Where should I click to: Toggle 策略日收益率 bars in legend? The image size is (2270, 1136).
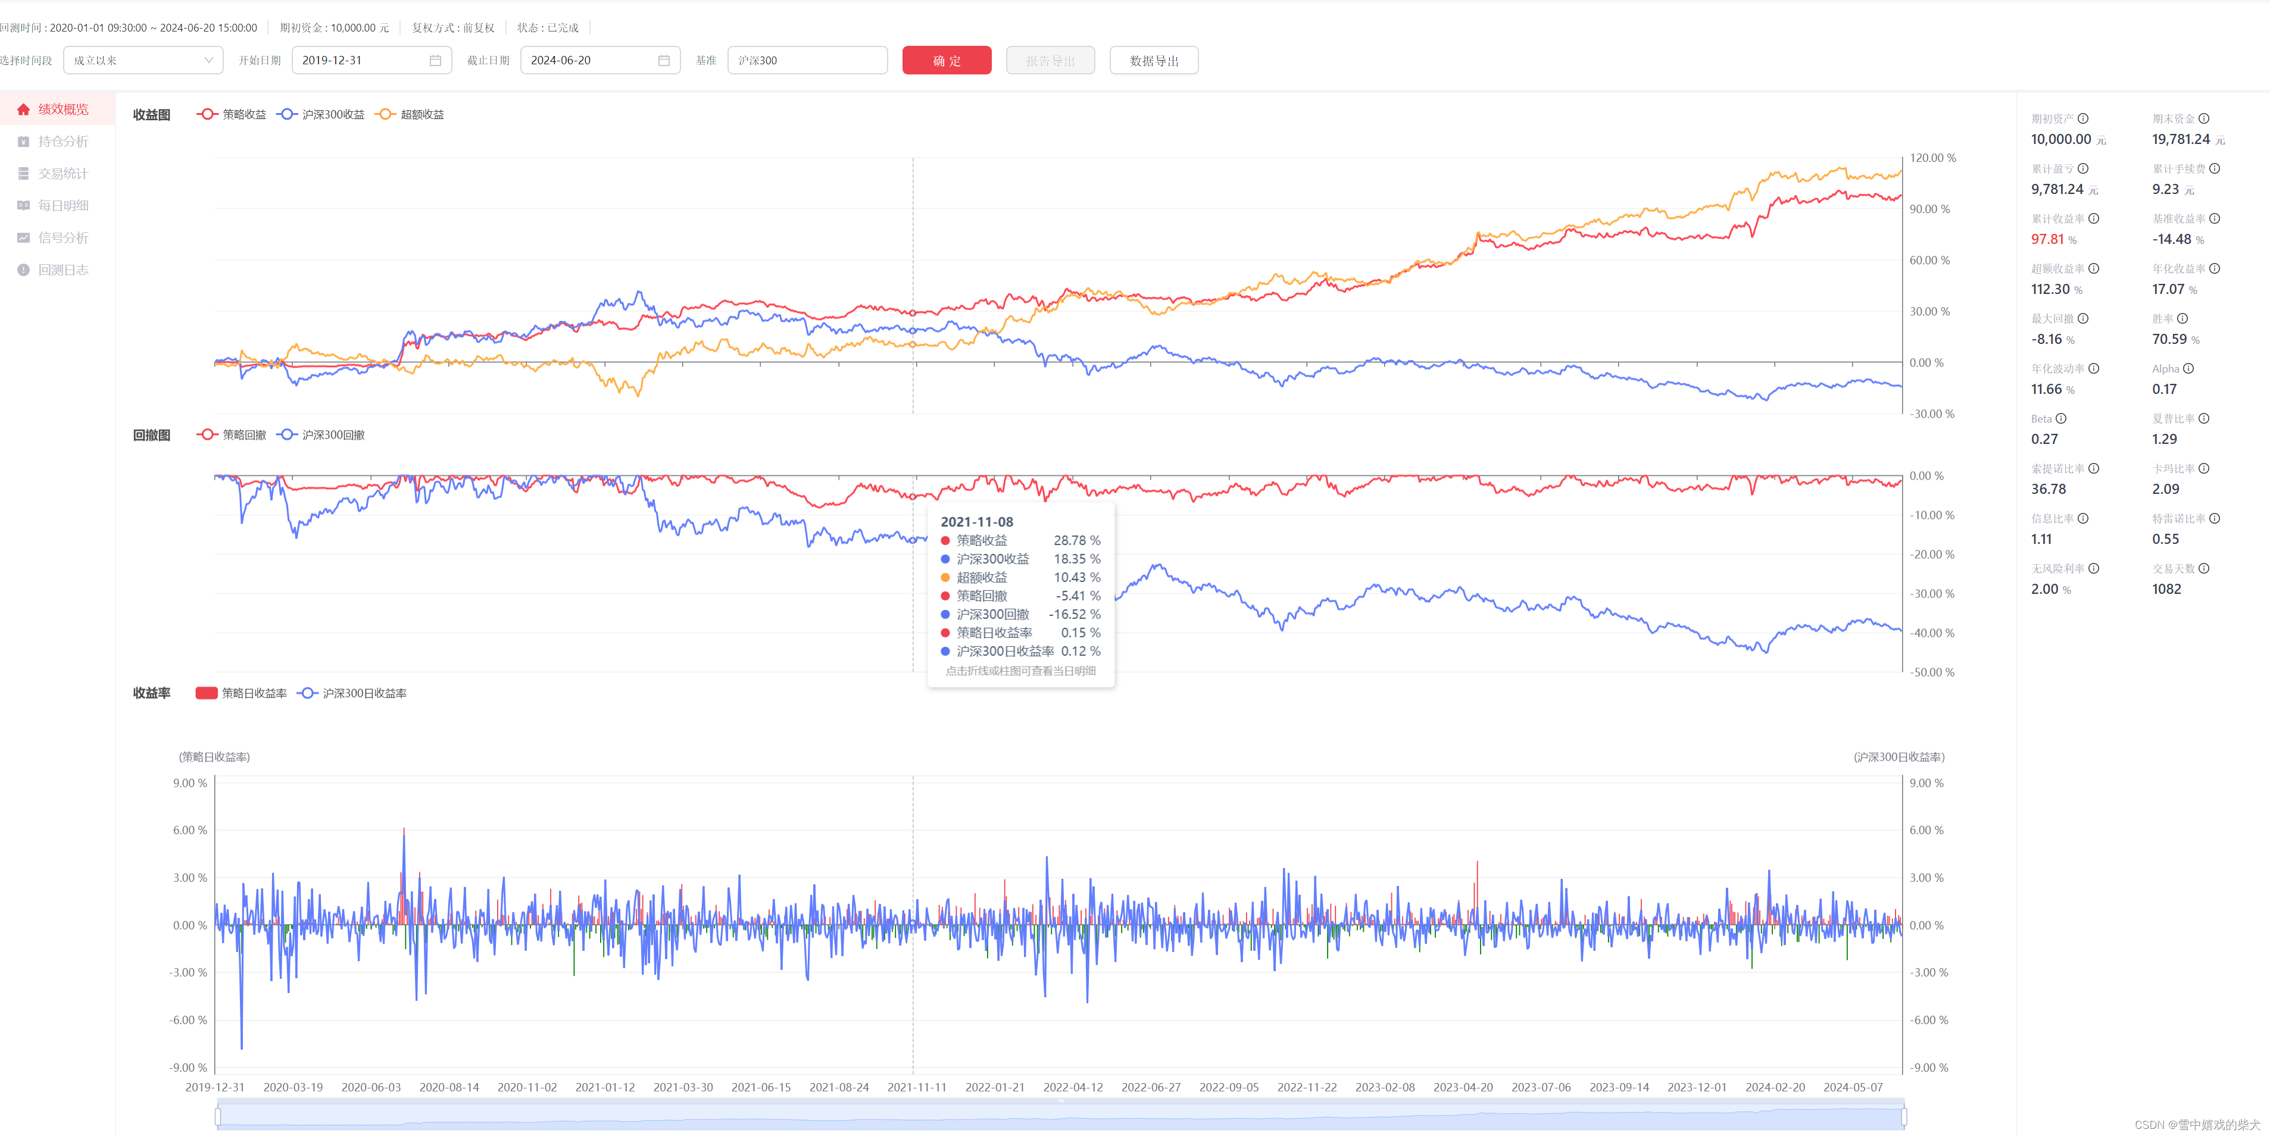click(x=242, y=693)
